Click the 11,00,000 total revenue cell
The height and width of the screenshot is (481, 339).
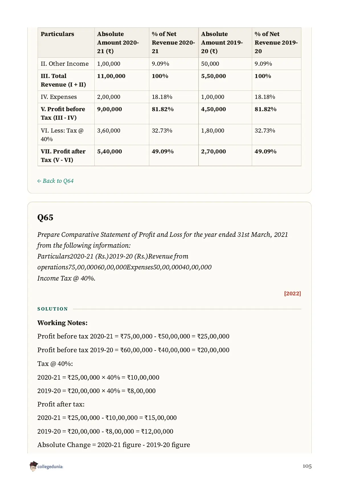[111, 76]
